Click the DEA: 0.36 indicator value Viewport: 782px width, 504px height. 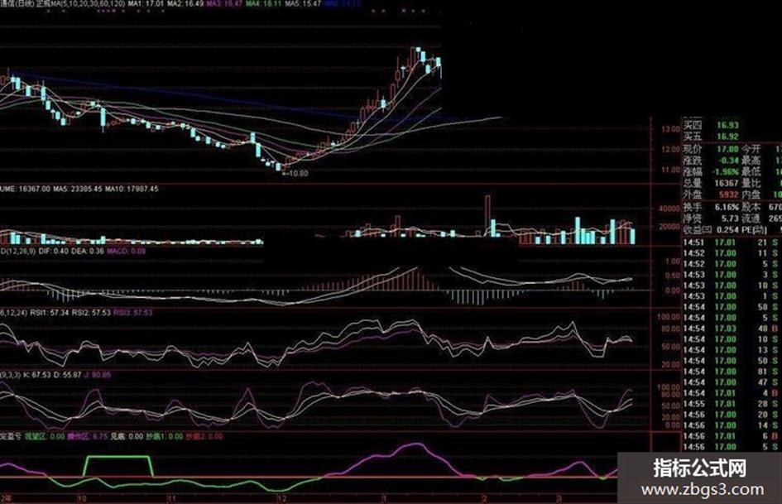coord(87,251)
